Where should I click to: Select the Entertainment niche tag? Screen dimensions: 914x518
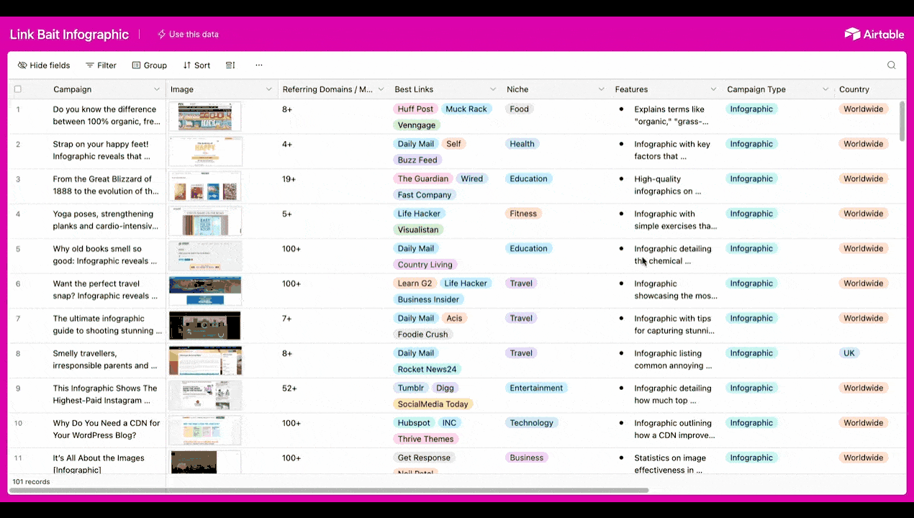(x=536, y=388)
